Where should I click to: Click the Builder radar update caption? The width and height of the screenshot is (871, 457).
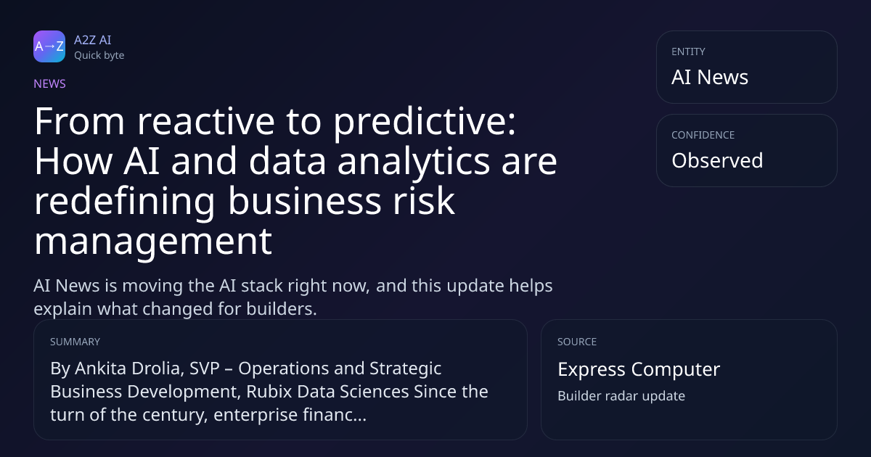click(x=621, y=396)
